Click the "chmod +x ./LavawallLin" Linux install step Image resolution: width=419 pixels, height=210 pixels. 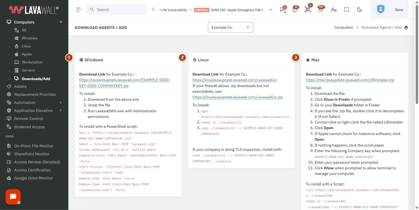coord(221,122)
